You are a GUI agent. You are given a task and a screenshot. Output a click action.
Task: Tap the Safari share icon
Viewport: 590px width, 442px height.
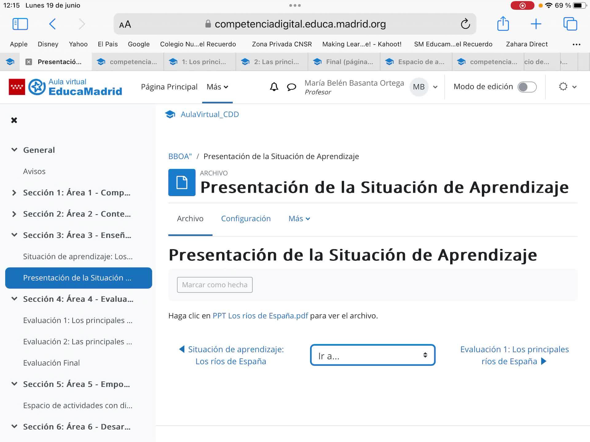[x=503, y=24]
